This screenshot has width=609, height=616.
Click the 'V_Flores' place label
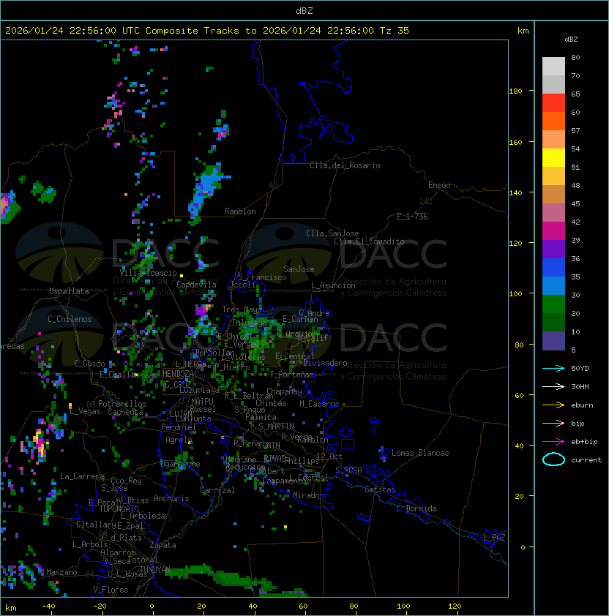click(x=111, y=590)
